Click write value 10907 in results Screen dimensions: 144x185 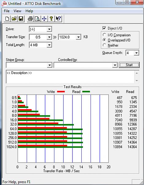tap(118, 142)
